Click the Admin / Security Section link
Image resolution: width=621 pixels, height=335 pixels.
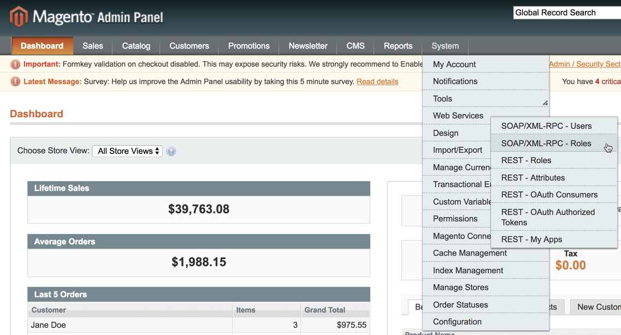tap(585, 64)
